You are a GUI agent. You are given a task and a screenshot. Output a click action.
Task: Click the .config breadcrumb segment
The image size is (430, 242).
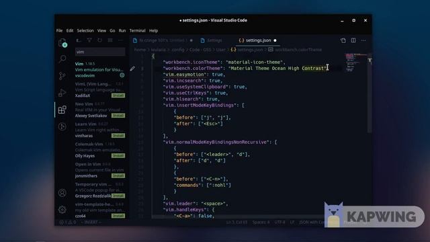(x=177, y=50)
